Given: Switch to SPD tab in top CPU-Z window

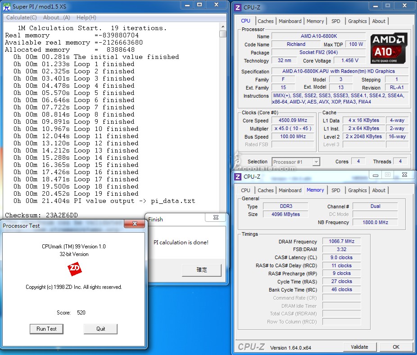Looking at the screenshot, I should pos(335,21).
